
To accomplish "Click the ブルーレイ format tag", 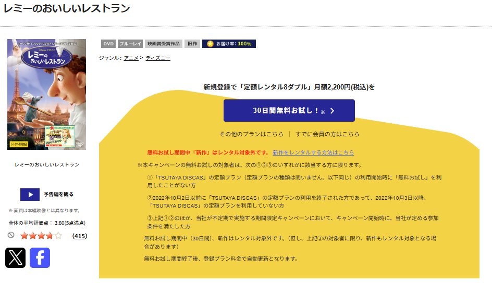I will (x=130, y=44).
